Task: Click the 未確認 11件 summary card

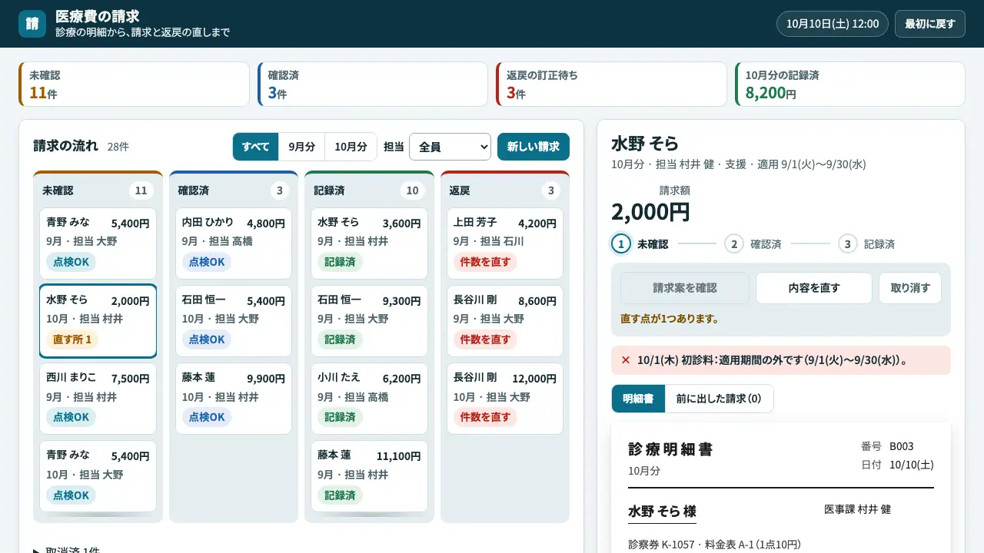Action: tap(134, 84)
